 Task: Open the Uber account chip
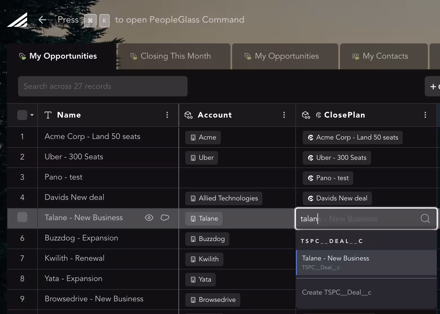pyautogui.click(x=202, y=158)
